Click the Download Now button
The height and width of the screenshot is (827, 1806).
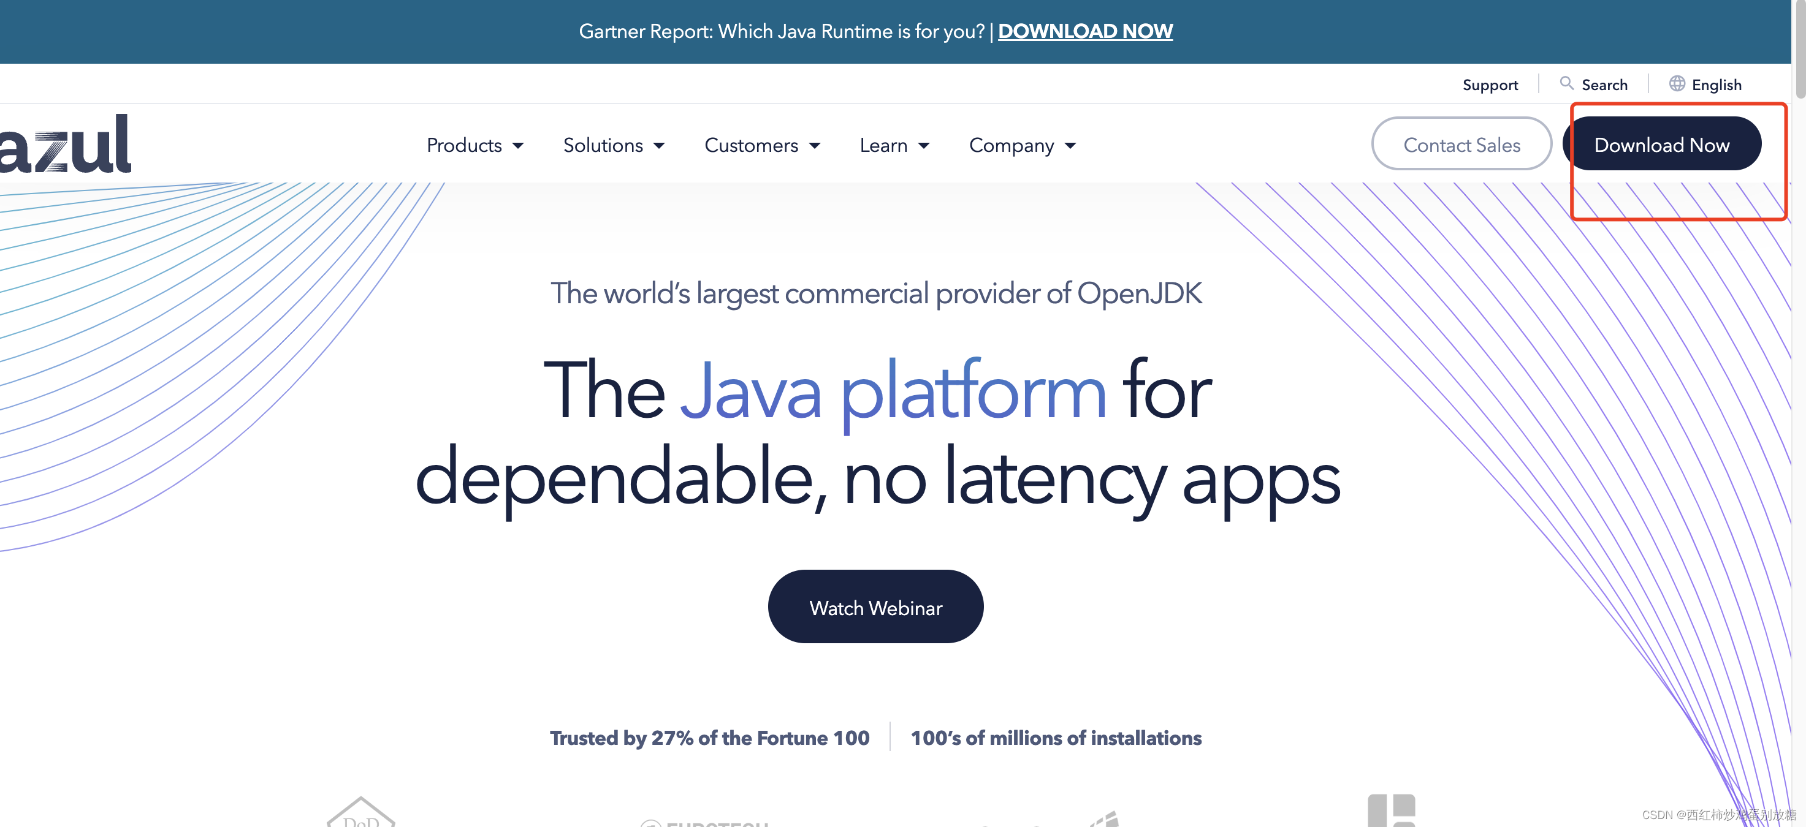coord(1661,144)
